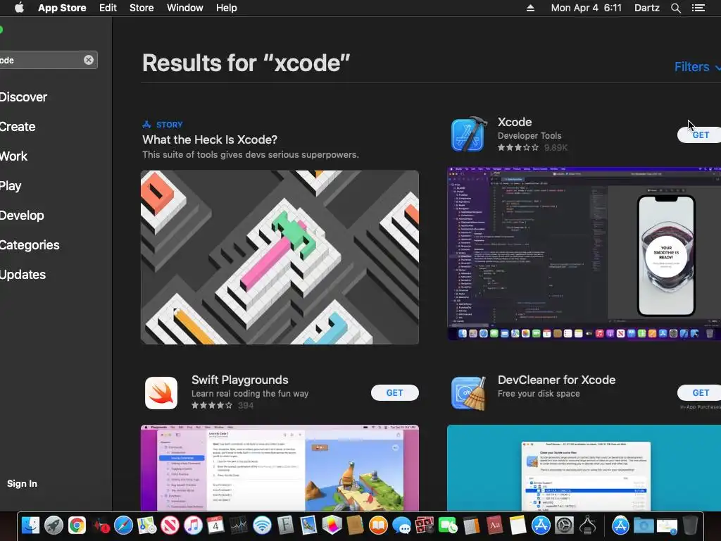721x541 pixels.
Task: Open Calendar from the Dock
Action: click(215, 525)
